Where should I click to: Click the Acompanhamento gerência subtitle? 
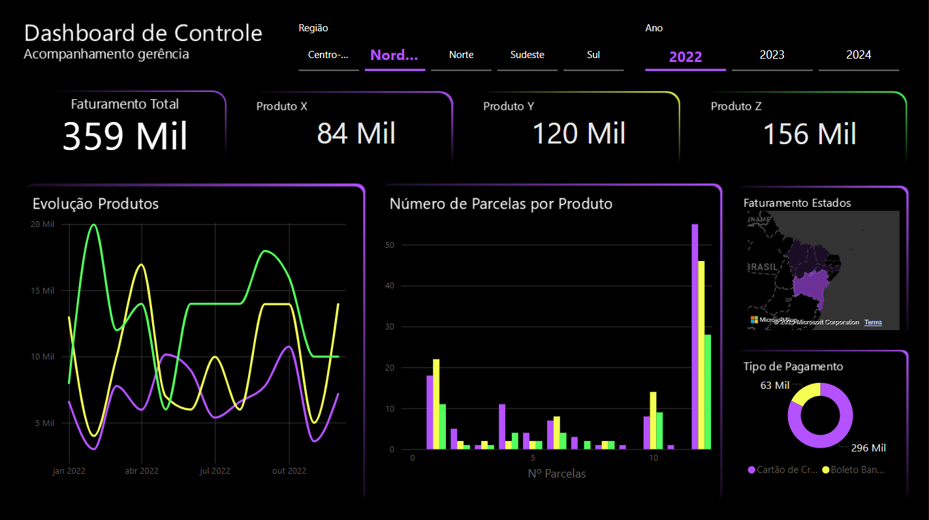(x=106, y=54)
